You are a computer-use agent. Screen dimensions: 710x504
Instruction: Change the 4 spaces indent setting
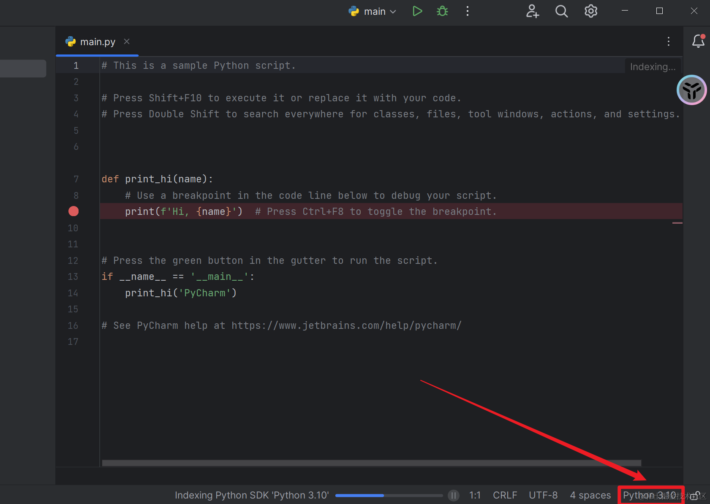(590, 495)
